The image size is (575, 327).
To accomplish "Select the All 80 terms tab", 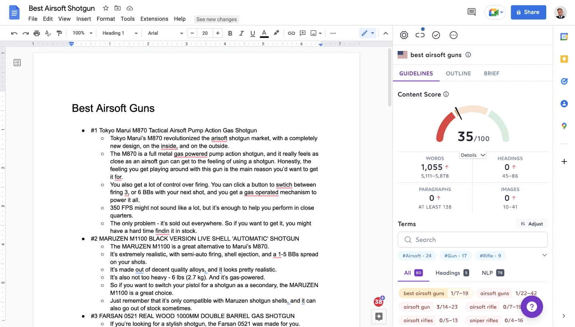I will click(413, 273).
